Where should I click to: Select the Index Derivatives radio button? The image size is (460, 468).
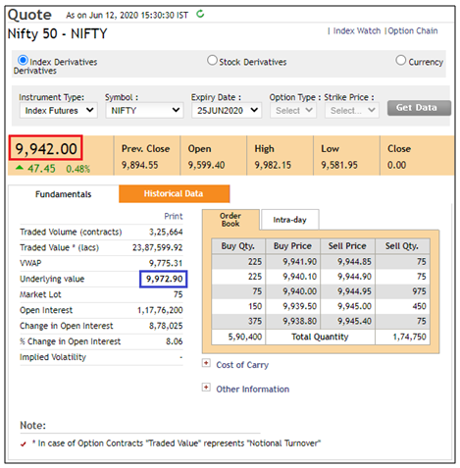click(23, 60)
